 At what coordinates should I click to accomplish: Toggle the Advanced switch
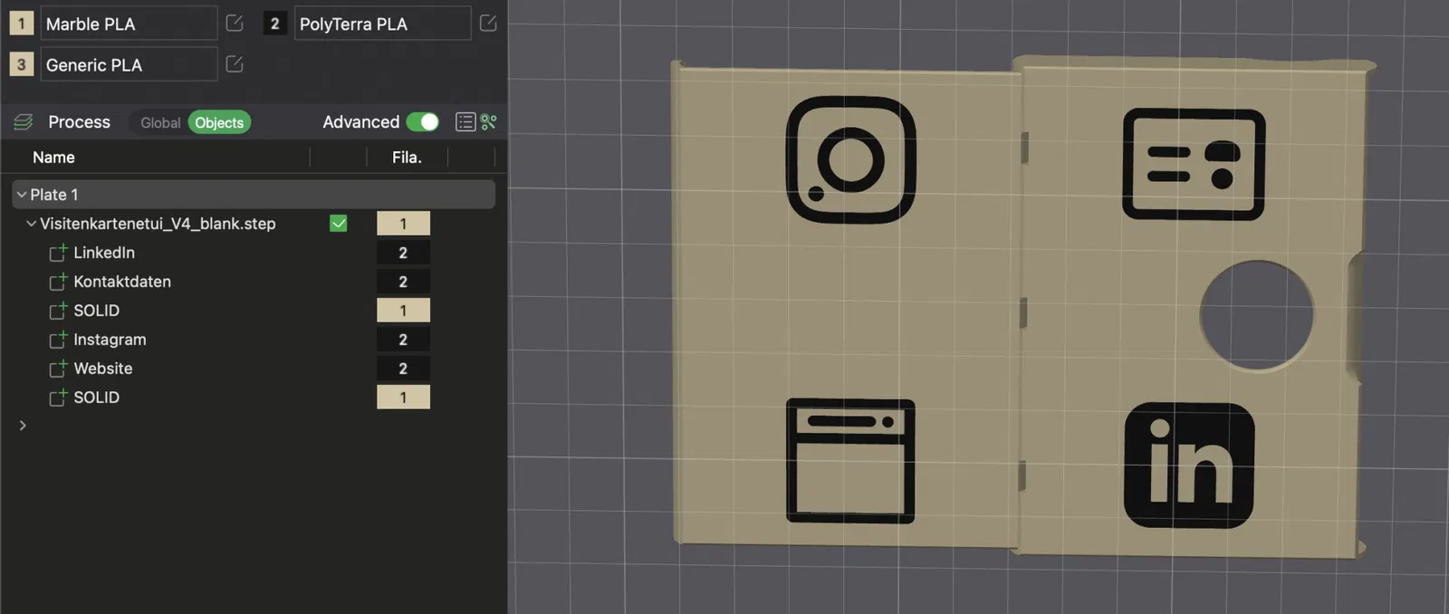pos(423,122)
